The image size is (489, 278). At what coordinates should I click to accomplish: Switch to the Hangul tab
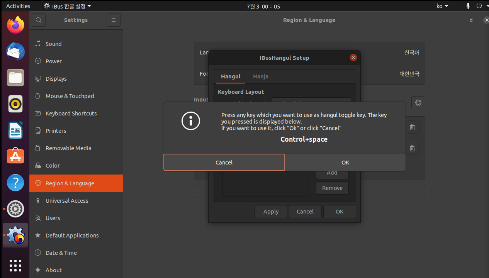coord(231,76)
